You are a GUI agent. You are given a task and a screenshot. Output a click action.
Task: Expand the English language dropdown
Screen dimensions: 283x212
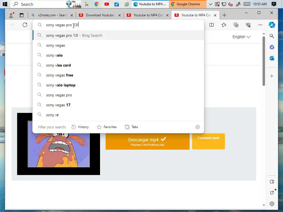[x=241, y=37]
